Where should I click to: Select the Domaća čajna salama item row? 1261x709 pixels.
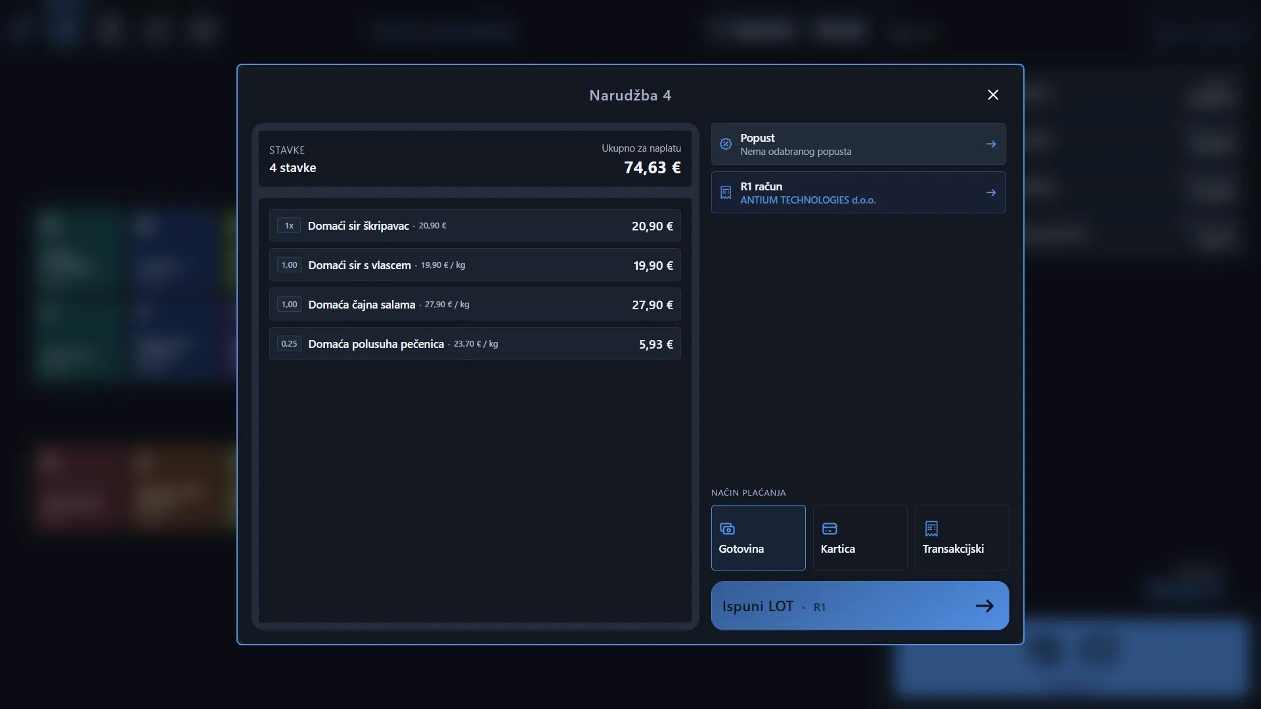[475, 305]
